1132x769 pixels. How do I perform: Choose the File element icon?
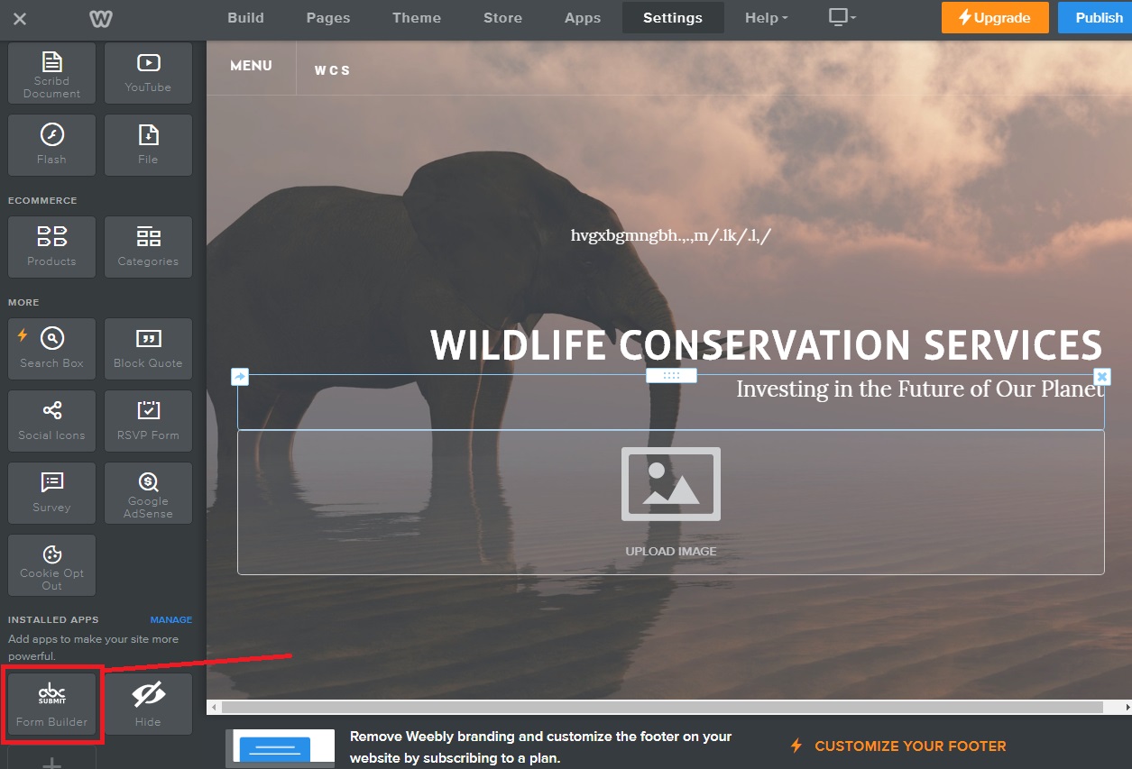(148, 144)
